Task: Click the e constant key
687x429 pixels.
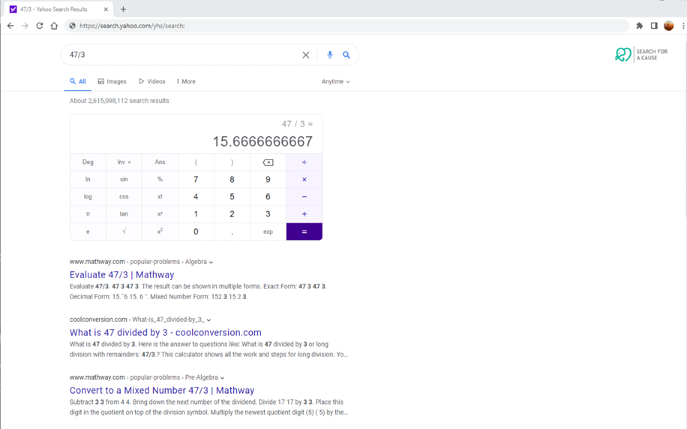Action: [x=88, y=232]
